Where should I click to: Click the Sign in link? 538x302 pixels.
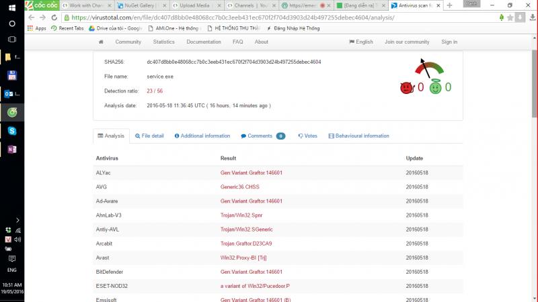tap(449, 42)
